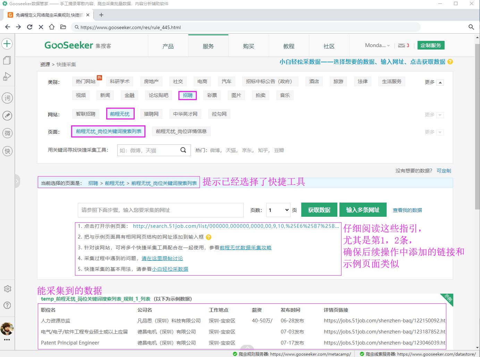Click the search magnifier at toolbar right
The height and width of the screenshot is (357, 480).
(471, 27)
